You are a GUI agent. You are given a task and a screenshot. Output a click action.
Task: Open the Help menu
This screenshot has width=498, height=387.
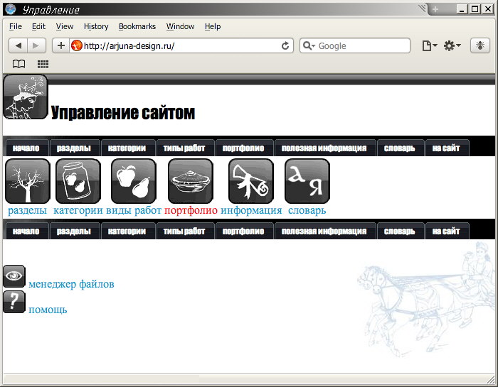[x=213, y=26]
